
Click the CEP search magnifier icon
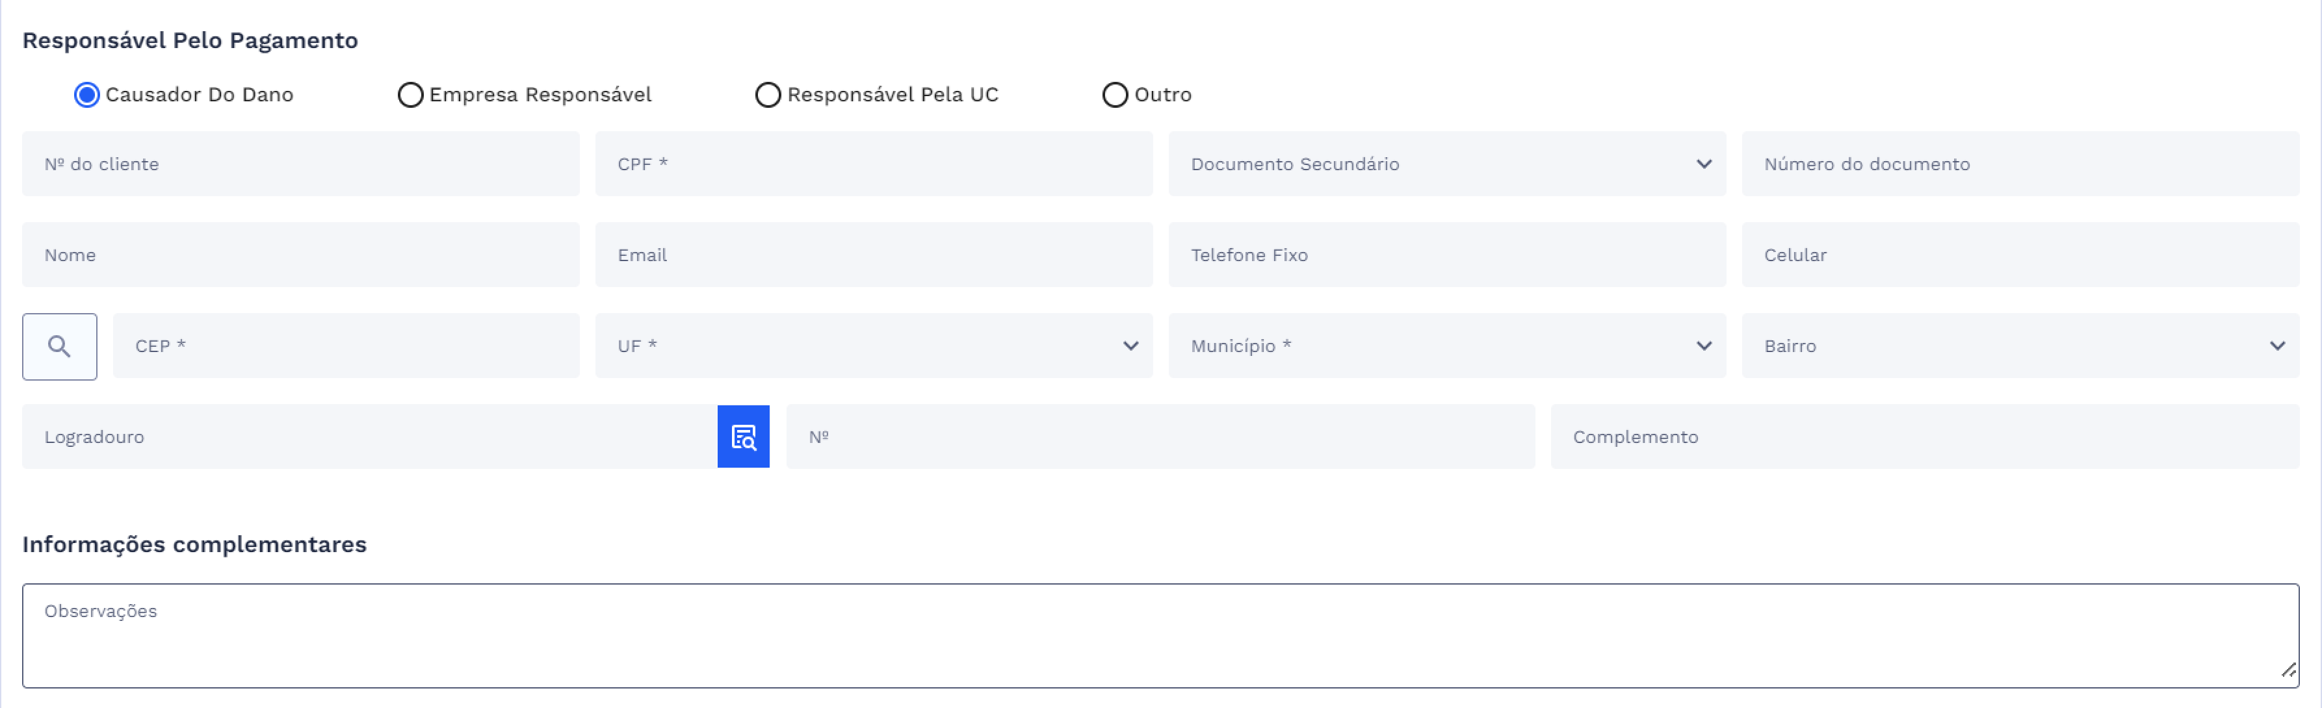(x=59, y=346)
